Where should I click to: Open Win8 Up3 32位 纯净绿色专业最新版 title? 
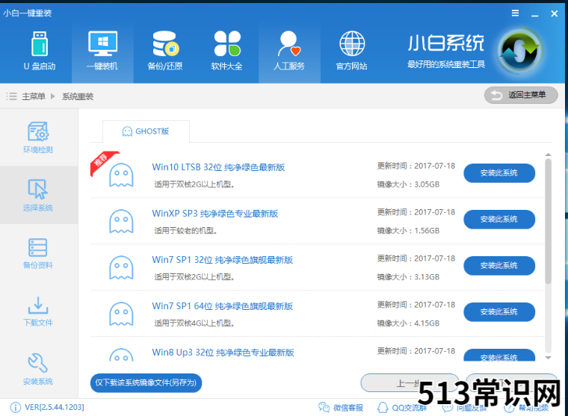click(223, 353)
